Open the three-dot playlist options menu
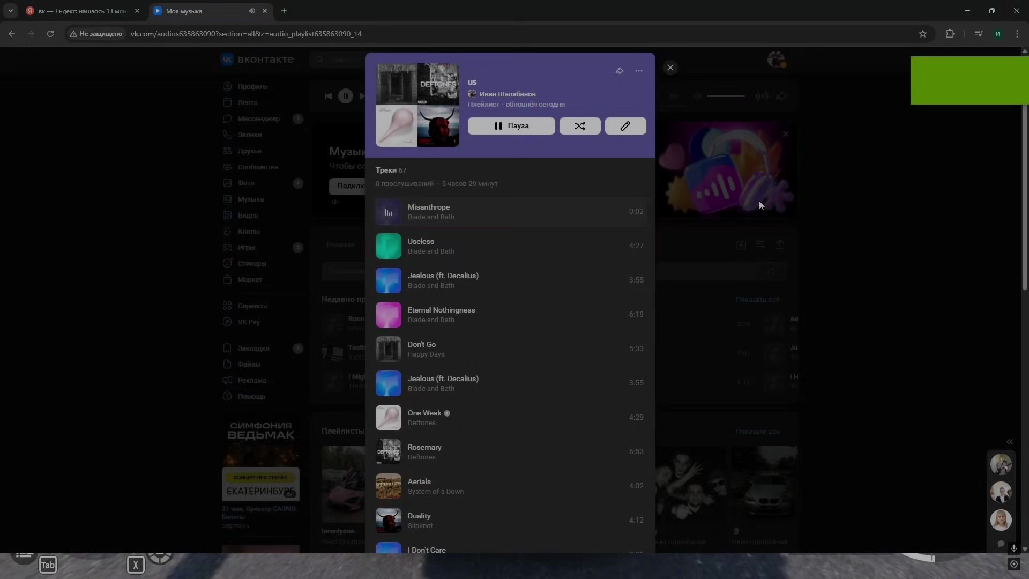 coord(638,71)
